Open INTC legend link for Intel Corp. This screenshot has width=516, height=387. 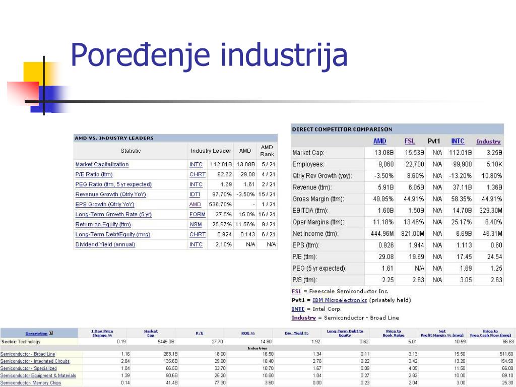tap(298, 309)
